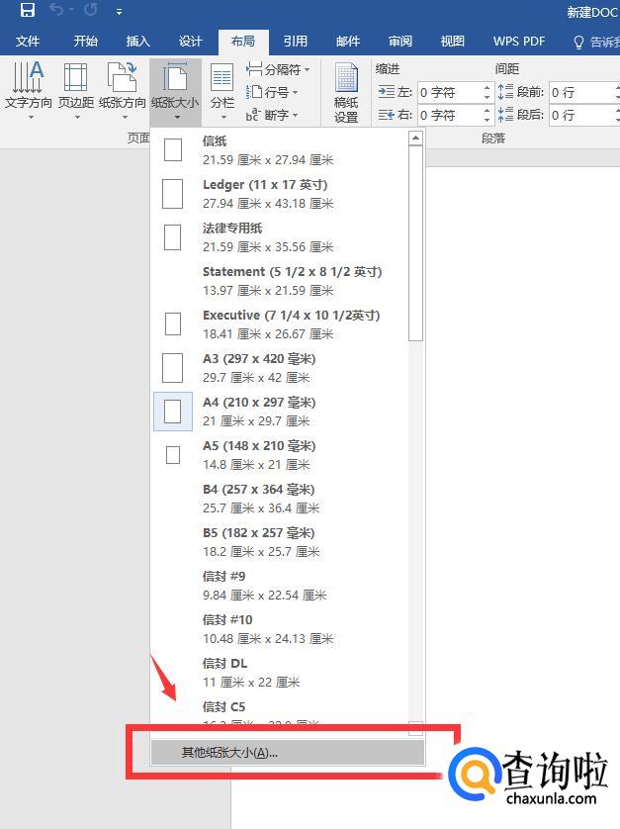This screenshot has height=829, width=620.
Task: Click the left indent 左 input field
Action: [x=450, y=93]
